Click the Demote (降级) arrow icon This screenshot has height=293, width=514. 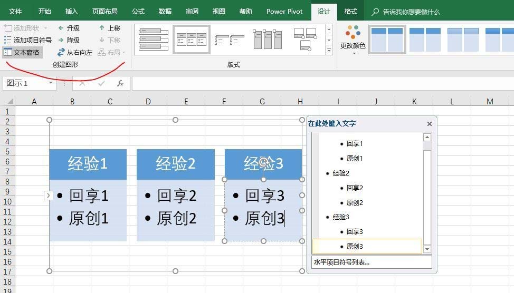pos(61,40)
